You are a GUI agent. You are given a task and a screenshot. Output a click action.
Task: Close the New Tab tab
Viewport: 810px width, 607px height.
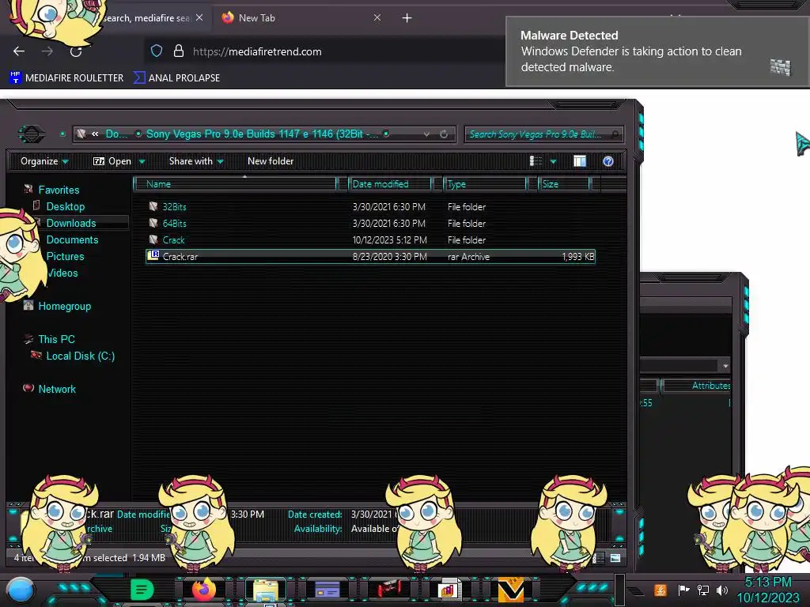tap(377, 17)
